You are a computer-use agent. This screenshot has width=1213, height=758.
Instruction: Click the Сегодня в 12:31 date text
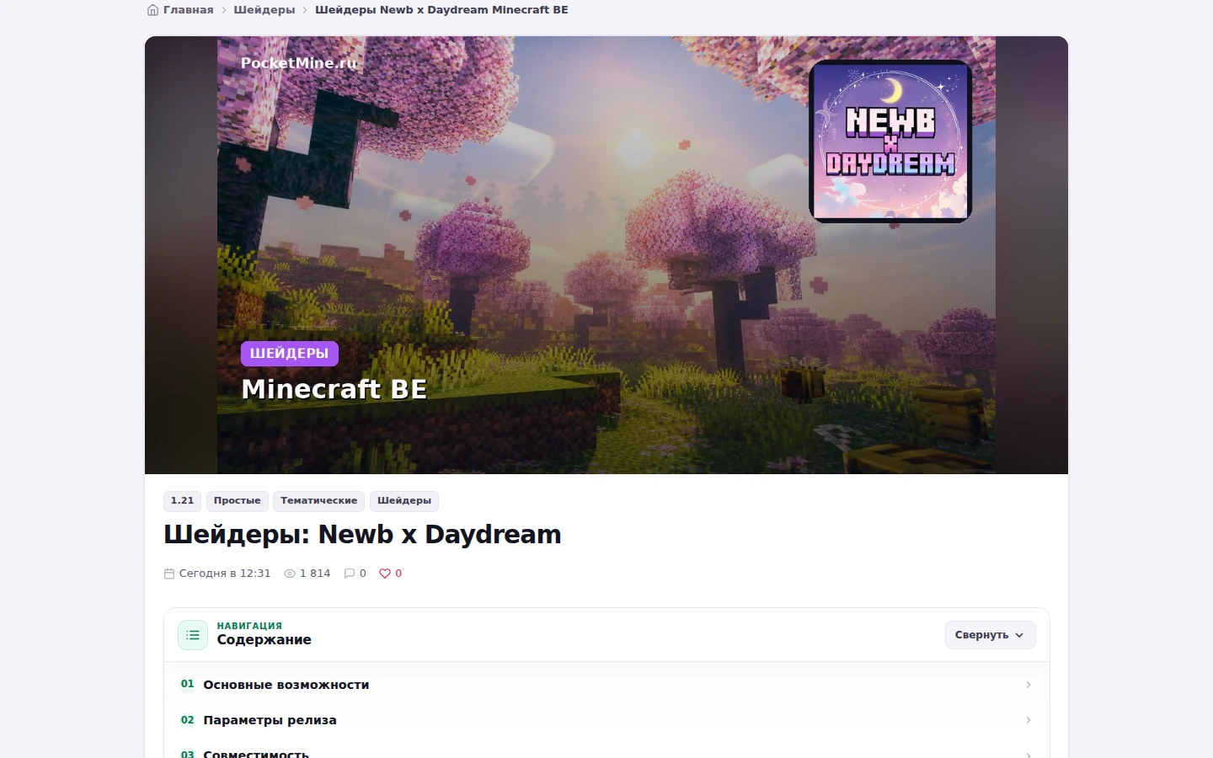point(225,574)
